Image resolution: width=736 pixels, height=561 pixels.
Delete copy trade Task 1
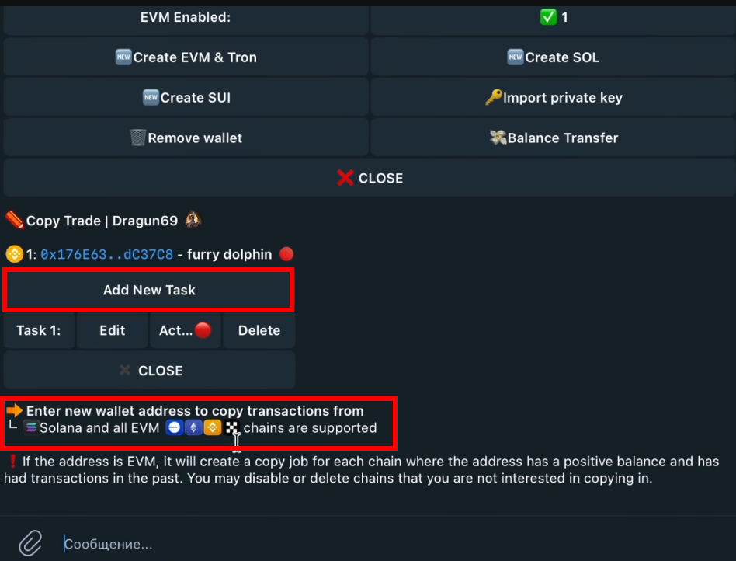[x=259, y=330]
